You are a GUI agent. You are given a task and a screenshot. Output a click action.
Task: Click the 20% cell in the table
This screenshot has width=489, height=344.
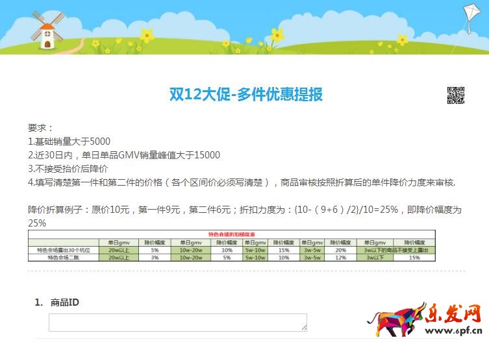point(340,250)
